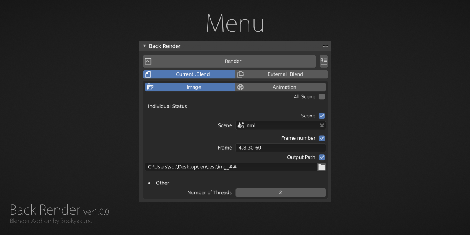Screen dimensions: 470x235
Task: Disable the Frame number checkbox
Action: (322, 138)
